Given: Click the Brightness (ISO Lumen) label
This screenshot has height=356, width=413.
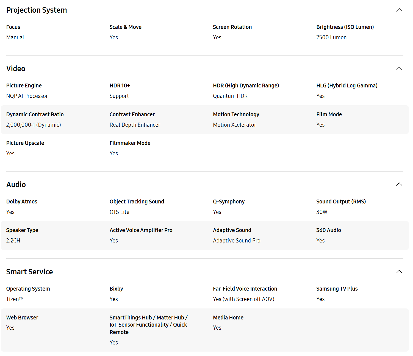Looking at the screenshot, I should click(345, 27).
